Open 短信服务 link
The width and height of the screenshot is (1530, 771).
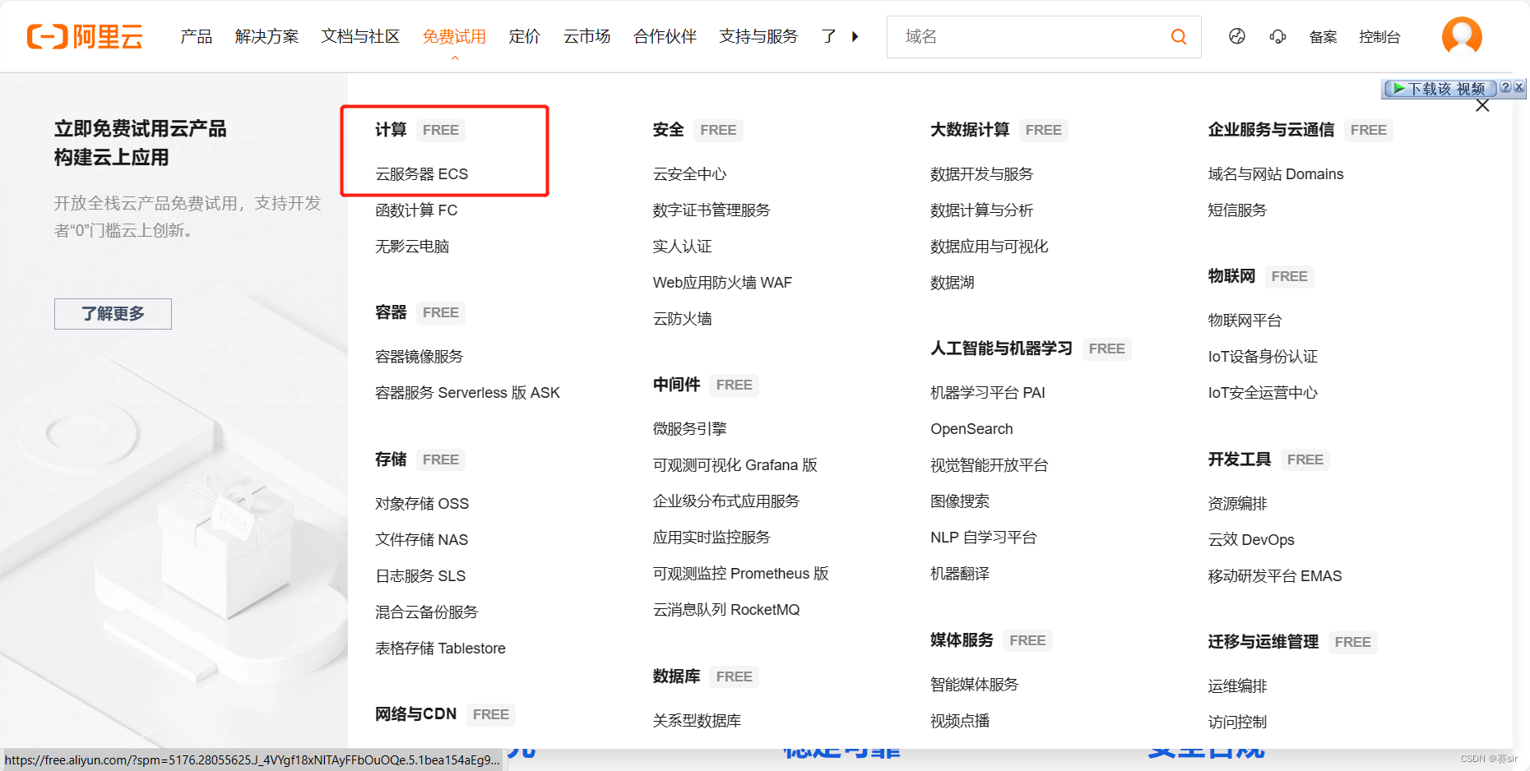(x=1237, y=210)
